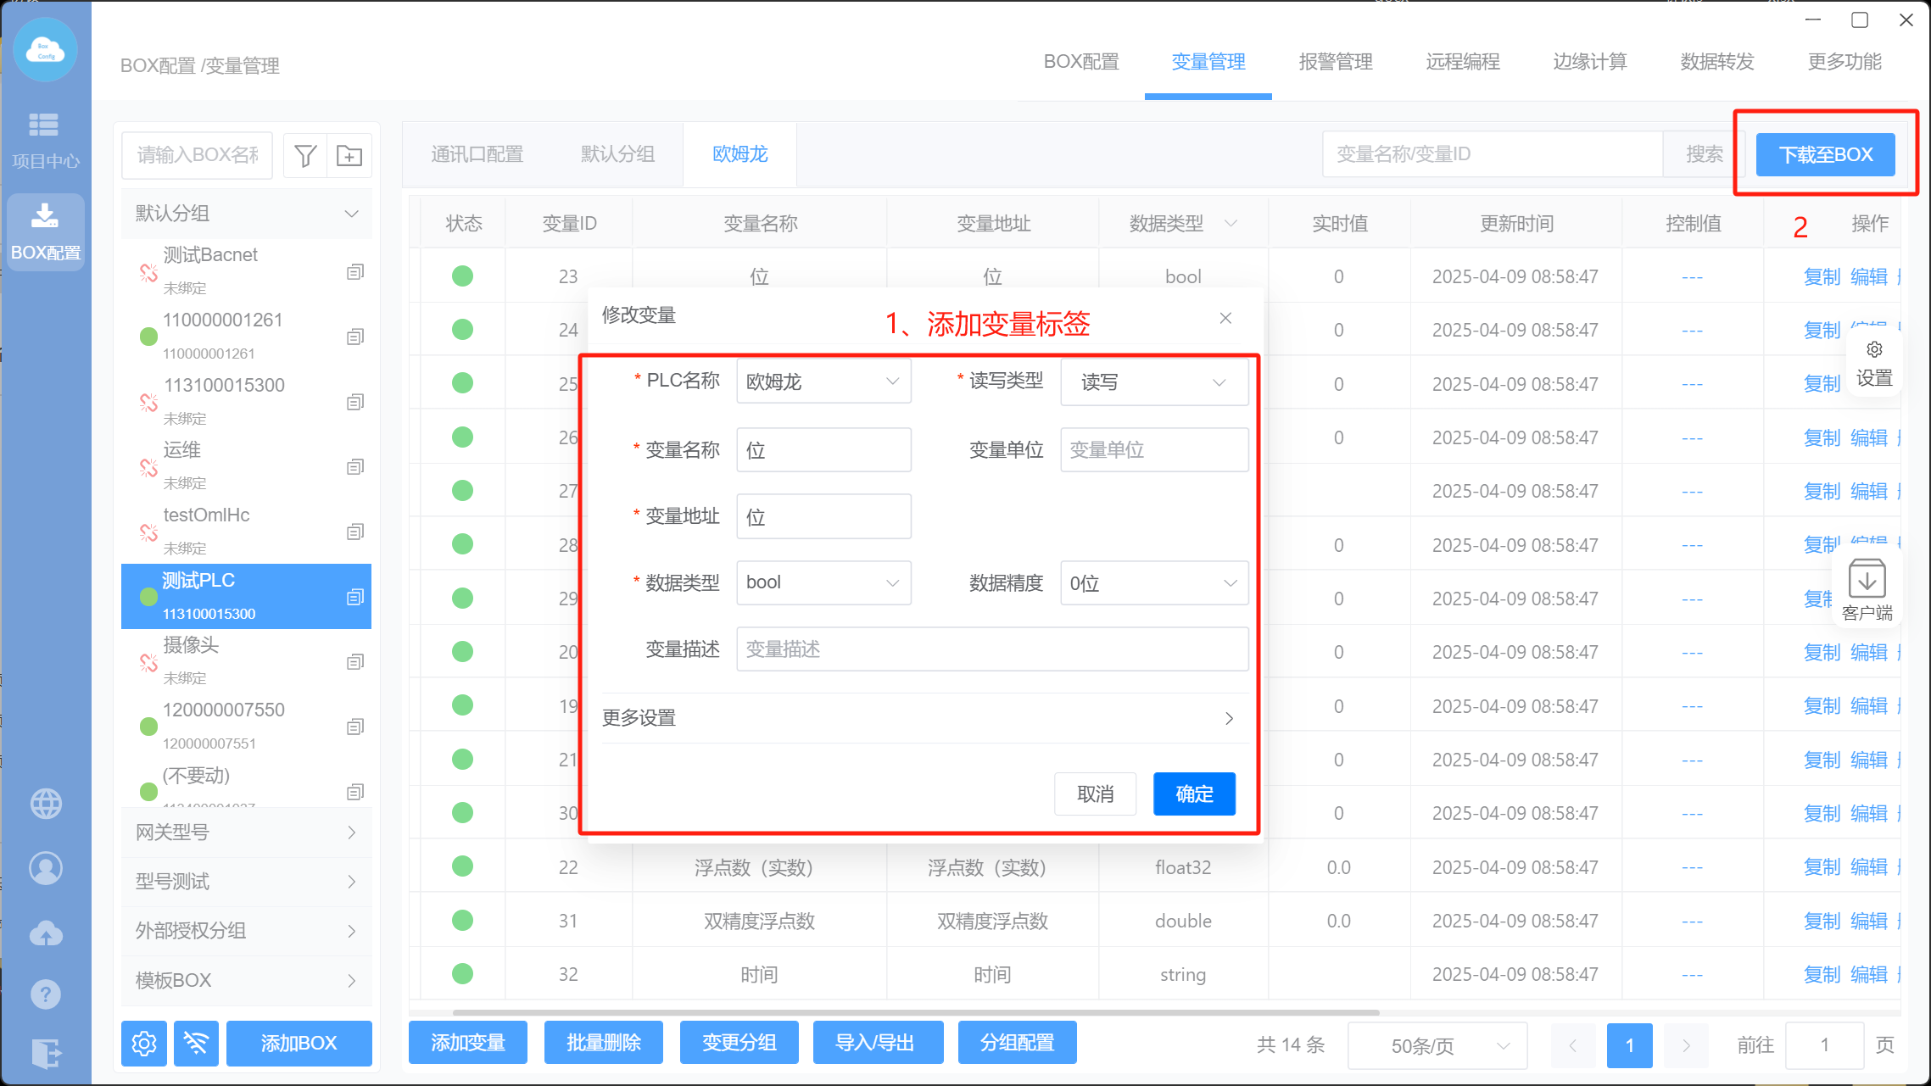1931x1086 pixels.
Task: Open the 读写类型 dropdown
Action: tap(1153, 382)
